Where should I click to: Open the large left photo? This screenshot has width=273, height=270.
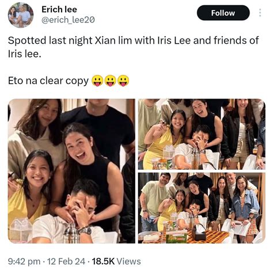point(71,171)
